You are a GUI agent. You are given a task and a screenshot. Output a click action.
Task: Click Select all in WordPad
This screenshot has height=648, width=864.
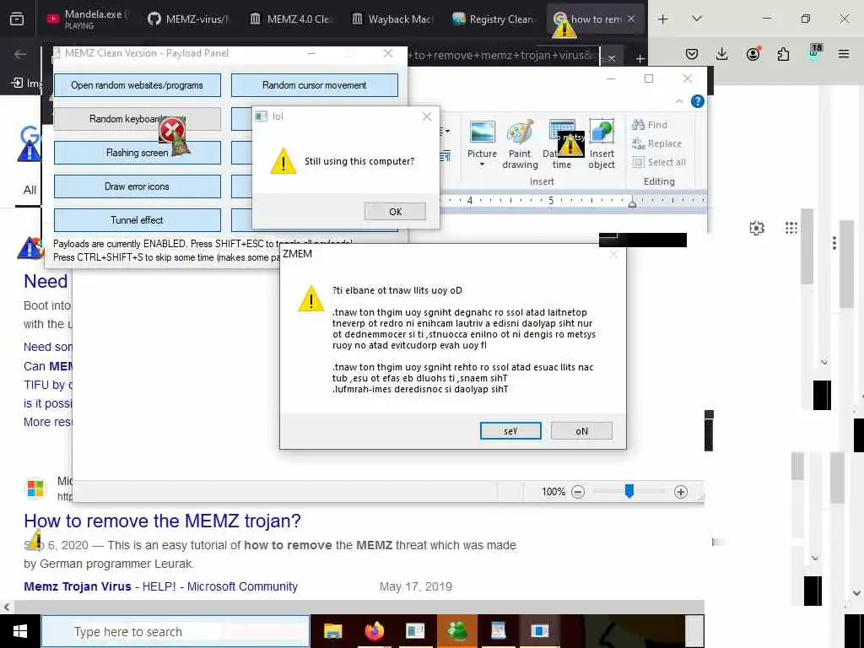[x=659, y=162]
